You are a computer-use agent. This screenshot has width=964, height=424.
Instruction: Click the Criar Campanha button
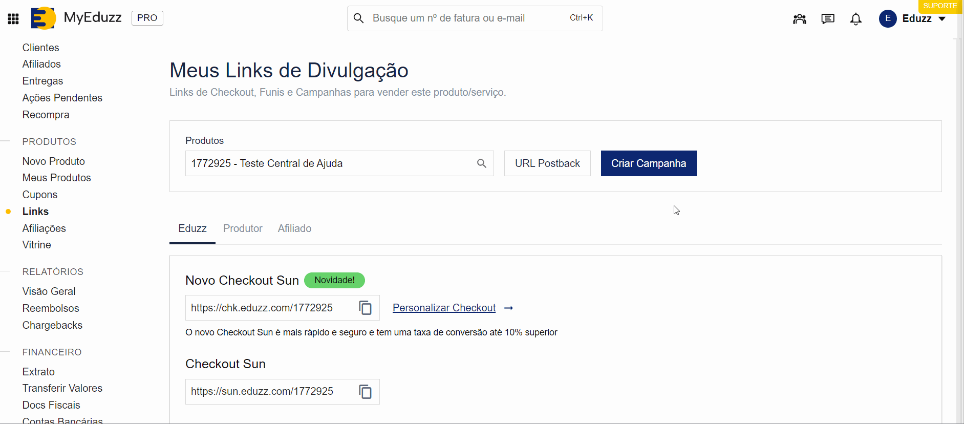[648, 163]
